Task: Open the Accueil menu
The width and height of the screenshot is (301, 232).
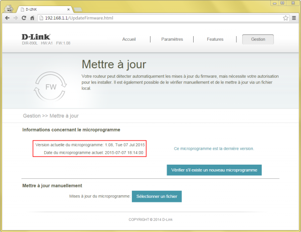Action: [x=129, y=39]
